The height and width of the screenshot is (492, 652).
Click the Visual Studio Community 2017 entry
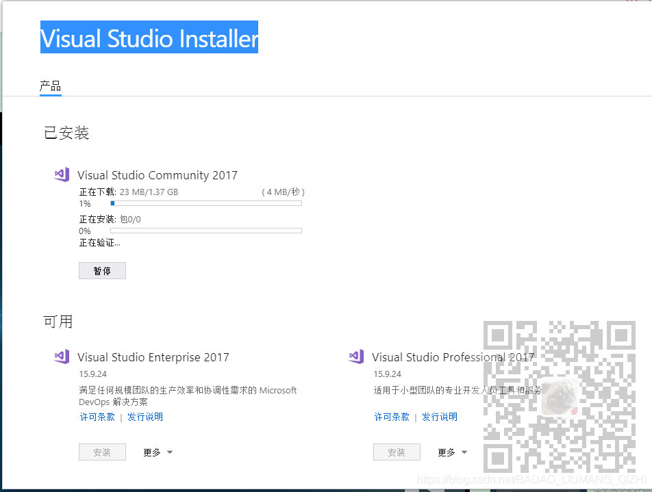click(x=158, y=174)
